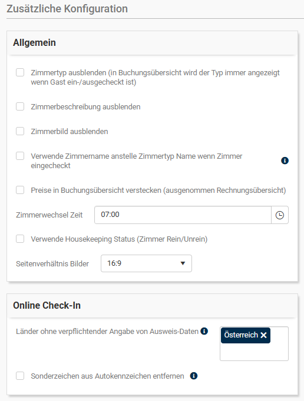Enable Verwende Housekeeping Status checkbox
The width and height of the screenshot is (304, 401).
pos(20,239)
